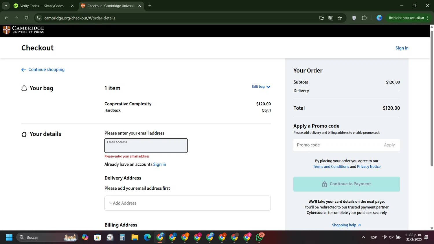
Task: Open Shopping help link
Action: (x=346, y=225)
